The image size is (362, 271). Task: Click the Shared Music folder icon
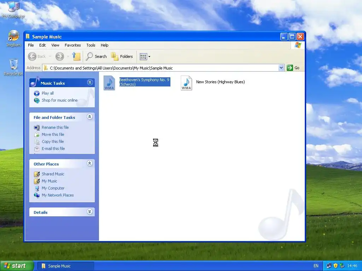(x=37, y=174)
